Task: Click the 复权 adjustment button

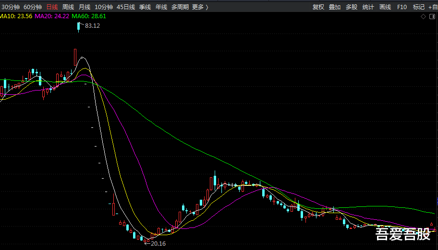Action: coord(318,7)
